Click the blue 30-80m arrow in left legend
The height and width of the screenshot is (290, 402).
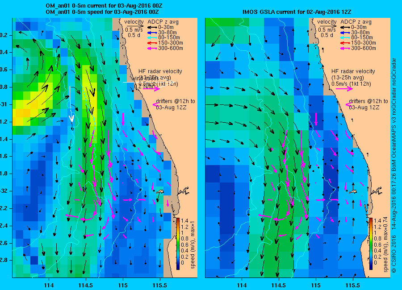152,33
